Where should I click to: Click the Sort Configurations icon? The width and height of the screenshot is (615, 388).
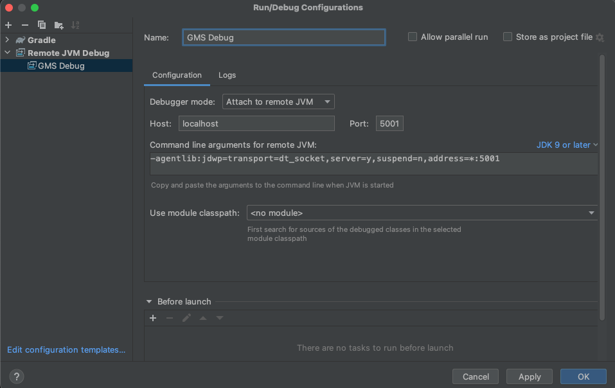75,25
